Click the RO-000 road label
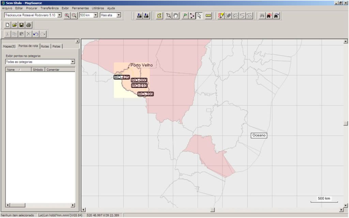This screenshot has width=349, height=218. [139, 80]
